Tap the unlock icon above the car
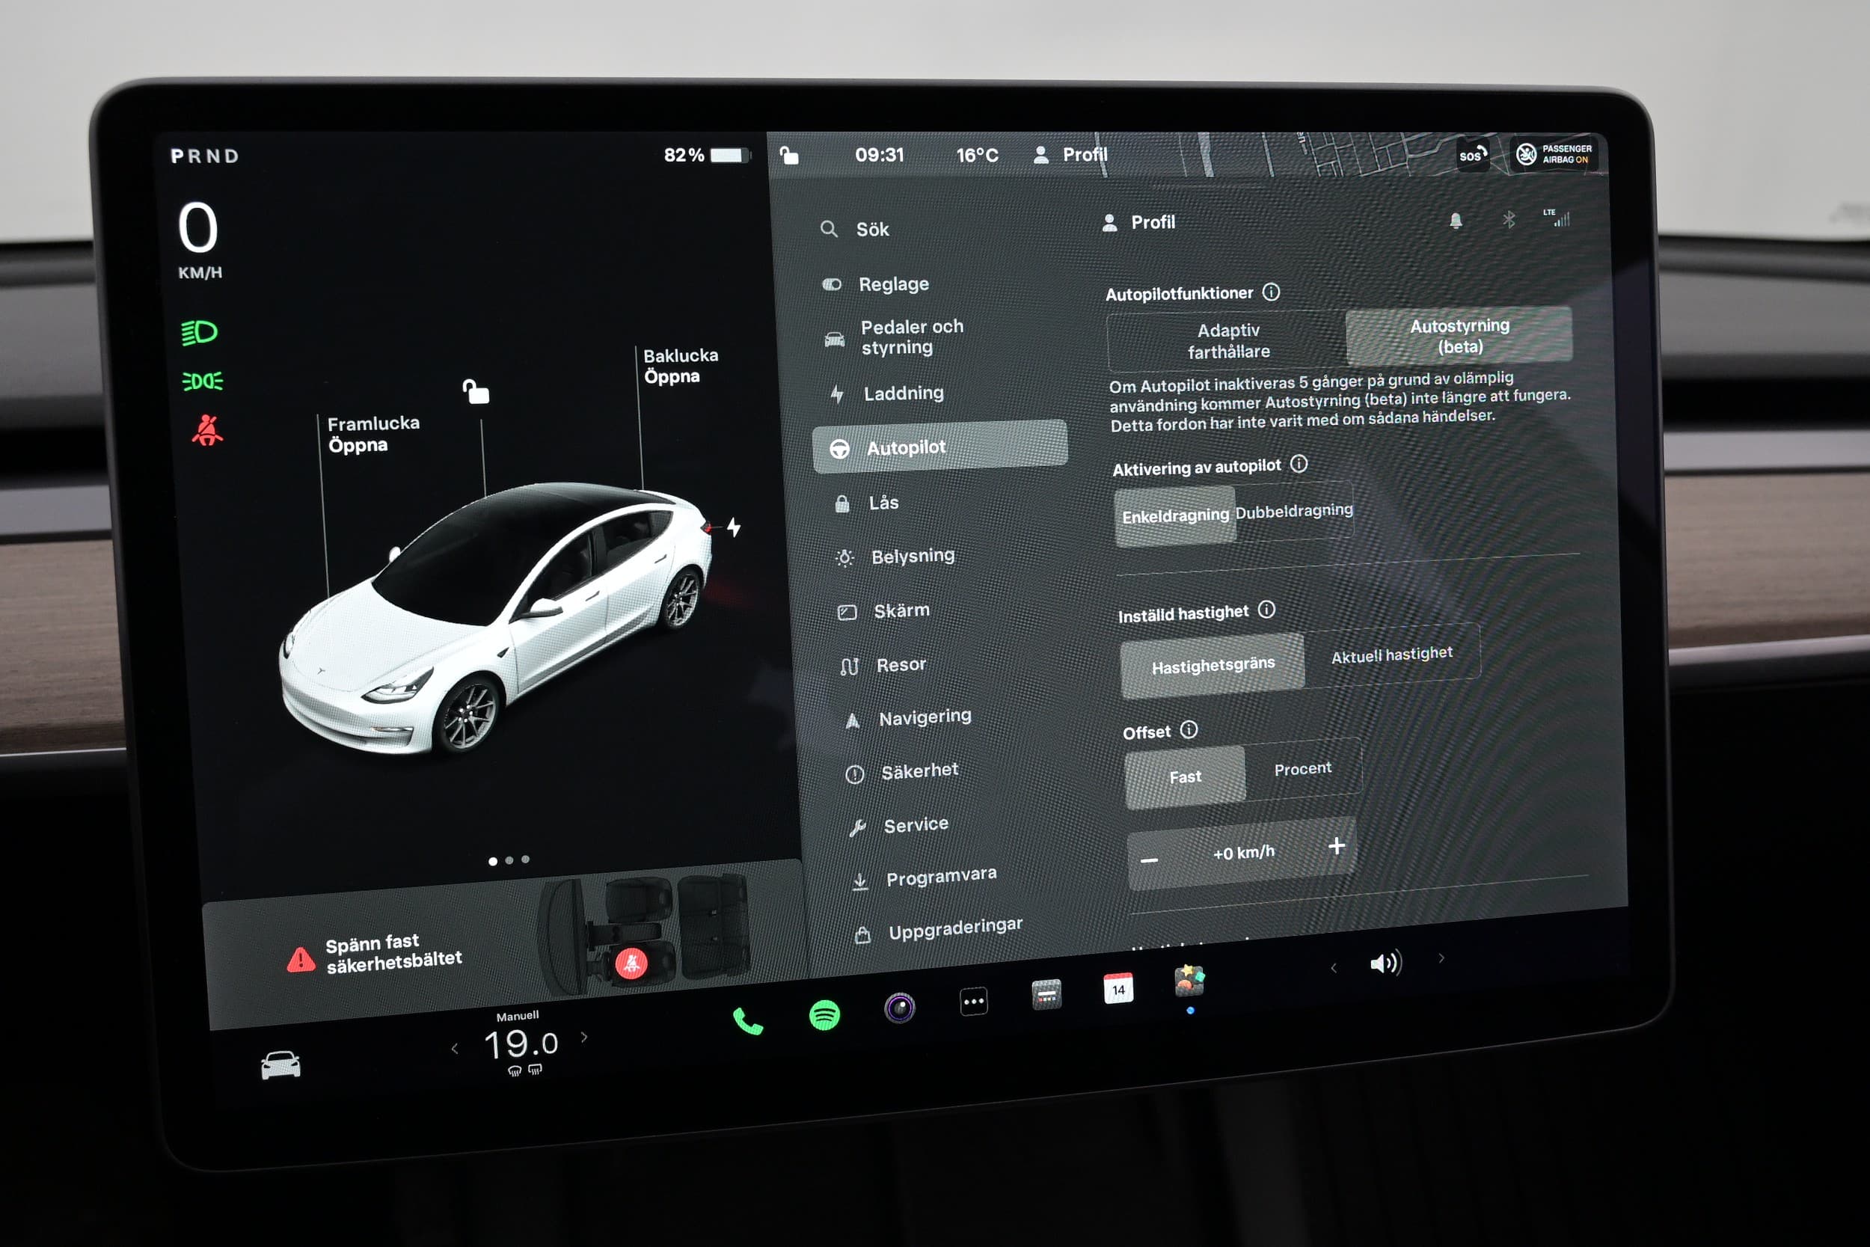Viewport: 1870px width, 1247px height. [x=476, y=391]
